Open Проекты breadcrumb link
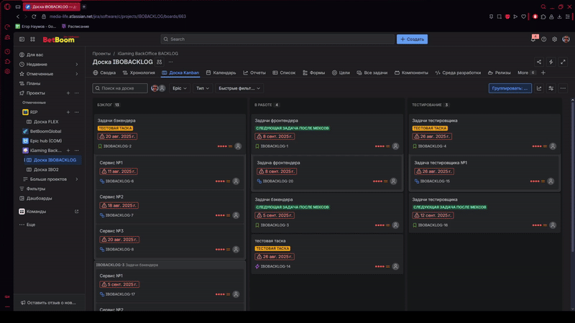 (101, 53)
